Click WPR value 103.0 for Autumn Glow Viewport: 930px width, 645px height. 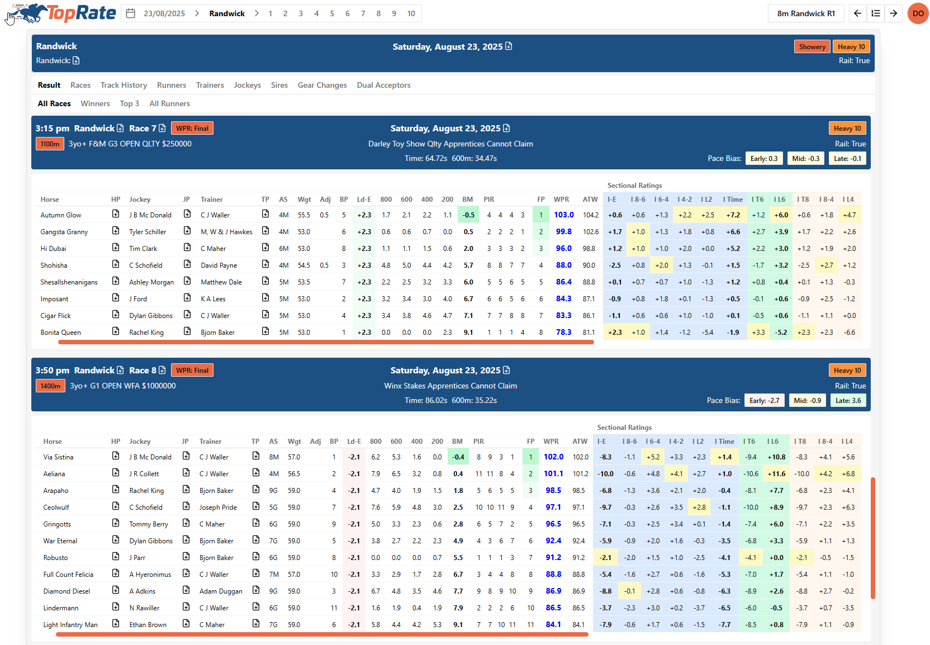pos(564,215)
